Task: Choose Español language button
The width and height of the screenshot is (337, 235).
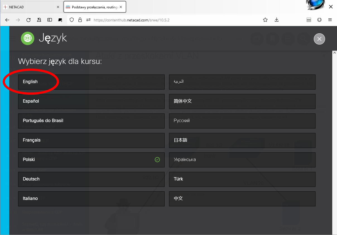Action: pyautogui.click(x=91, y=101)
